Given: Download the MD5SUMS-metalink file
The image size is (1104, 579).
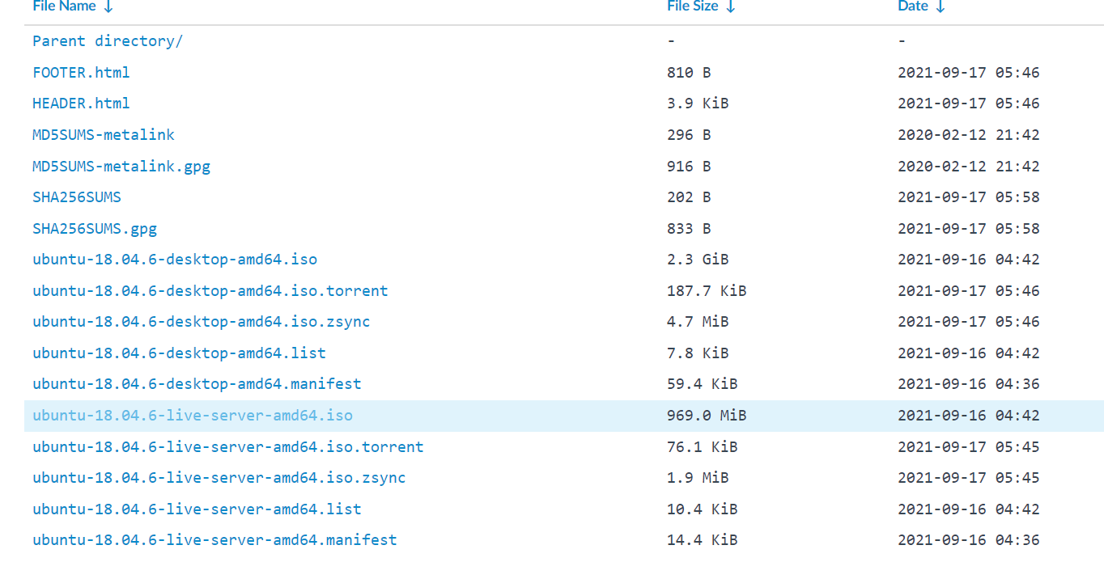Looking at the screenshot, I should click(x=104, y=134).
